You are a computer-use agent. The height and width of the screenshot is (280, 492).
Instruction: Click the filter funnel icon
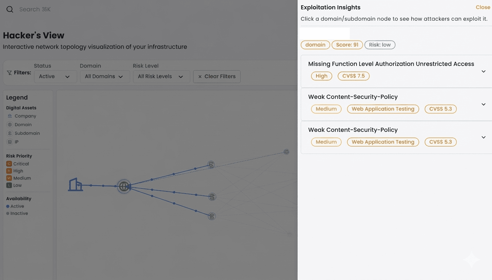coord(9,73)
